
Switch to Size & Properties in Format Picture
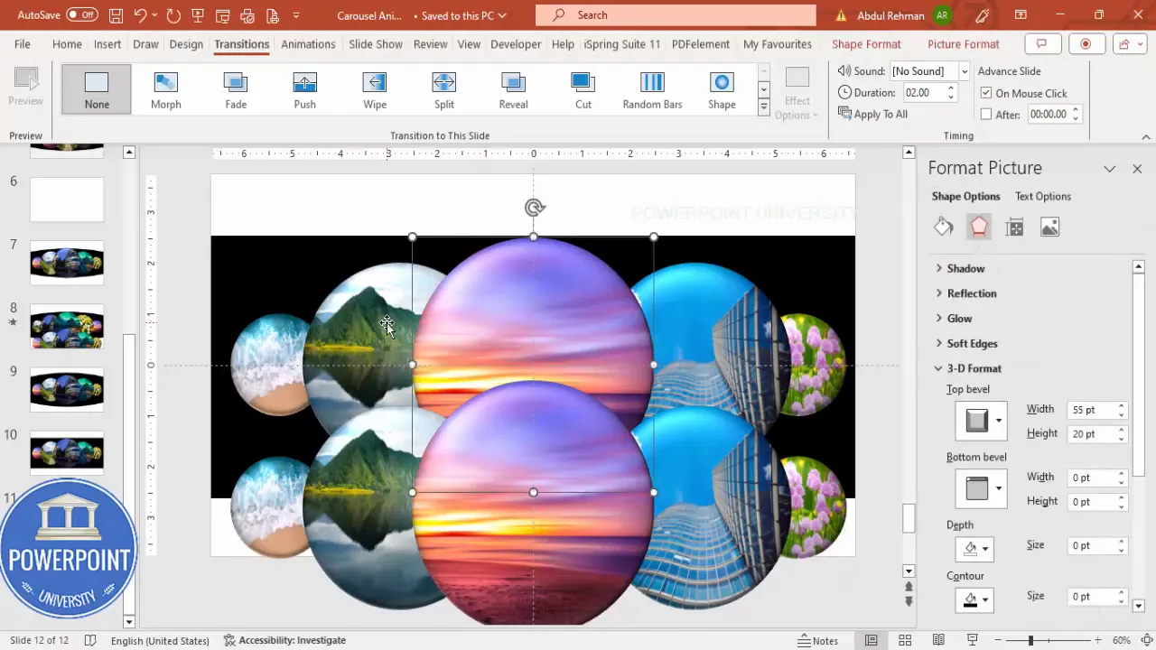(x=1014, y=227)
